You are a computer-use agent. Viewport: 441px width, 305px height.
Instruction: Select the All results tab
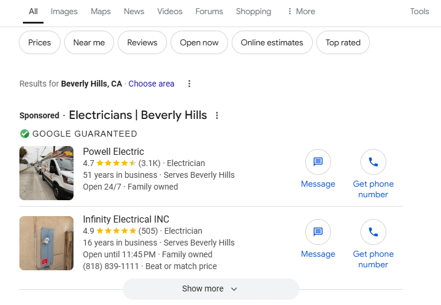(x=33, y=12)
